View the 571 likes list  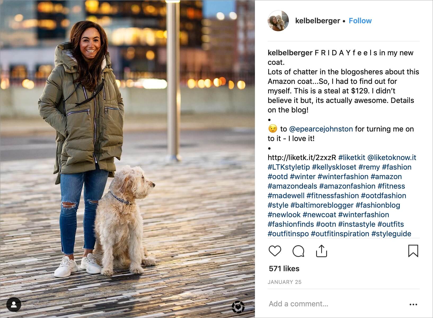[284, 269]
